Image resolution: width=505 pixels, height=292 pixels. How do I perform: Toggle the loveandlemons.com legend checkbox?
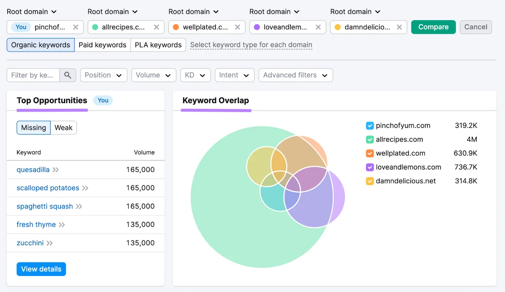[370, 167]
